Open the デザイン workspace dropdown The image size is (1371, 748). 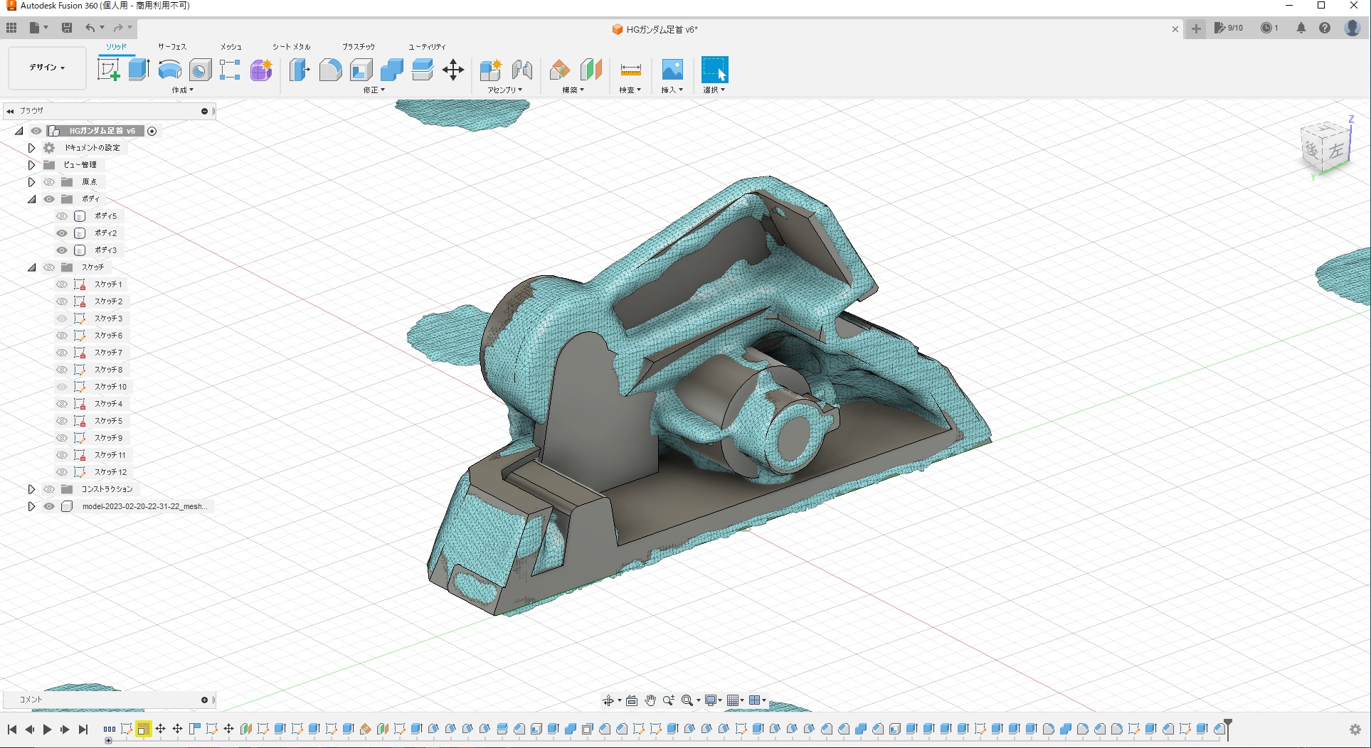47,68
